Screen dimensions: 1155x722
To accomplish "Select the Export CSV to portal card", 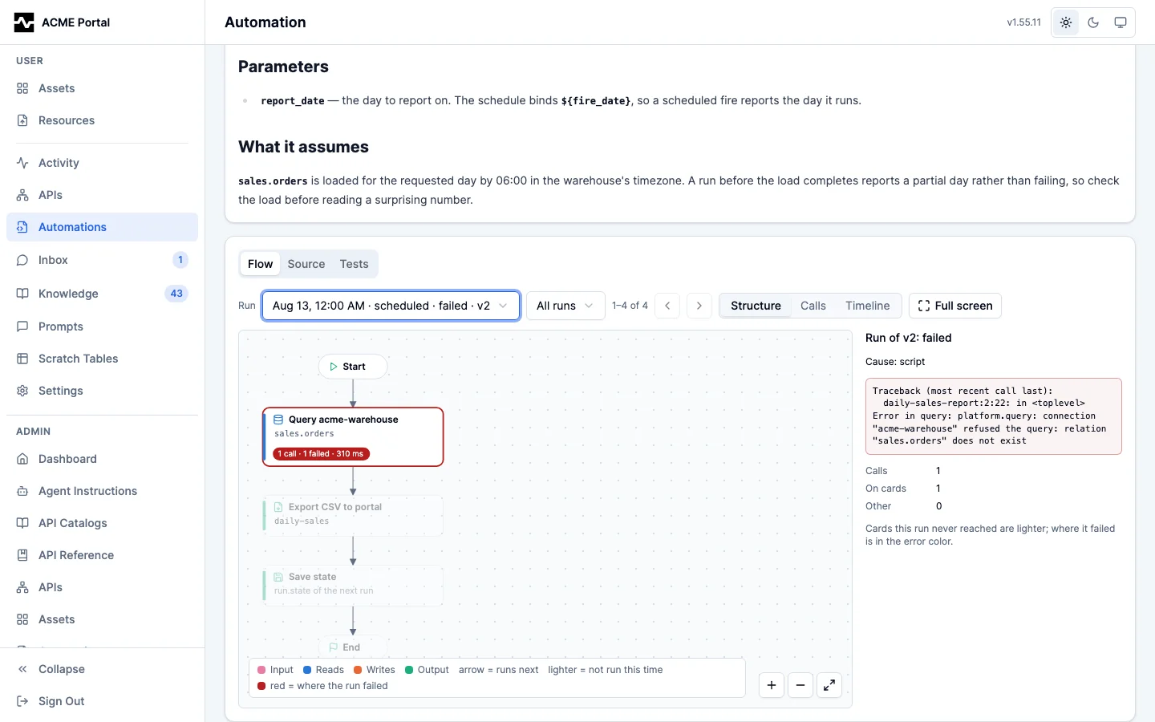I will click(353, 514).
